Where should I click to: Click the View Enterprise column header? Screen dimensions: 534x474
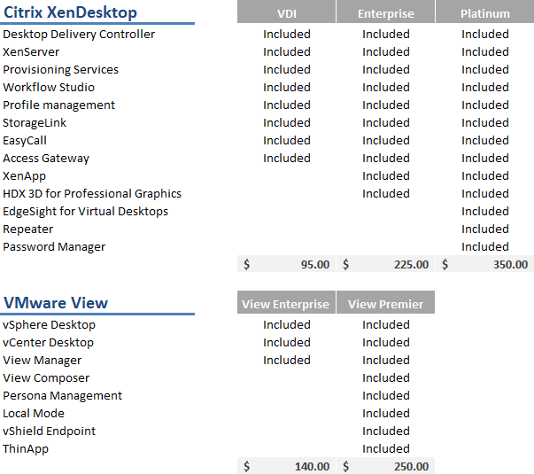(286, 302)
